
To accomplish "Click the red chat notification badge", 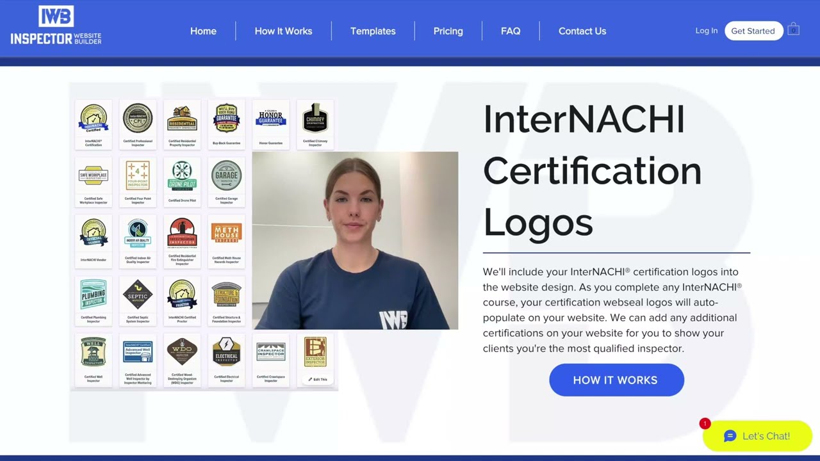I will tap(705, 423).
